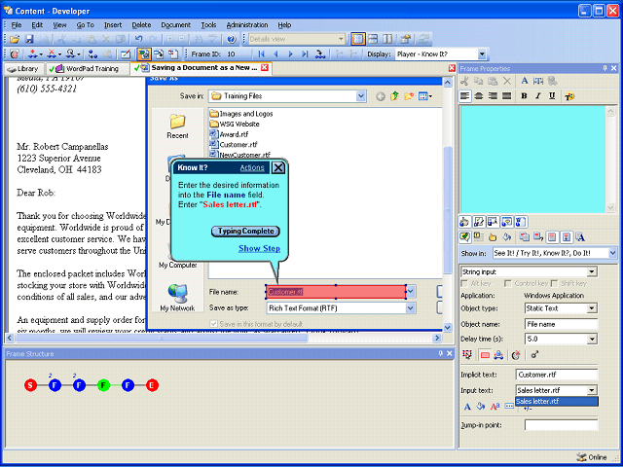Switch to the Library tab

point(23,69)
